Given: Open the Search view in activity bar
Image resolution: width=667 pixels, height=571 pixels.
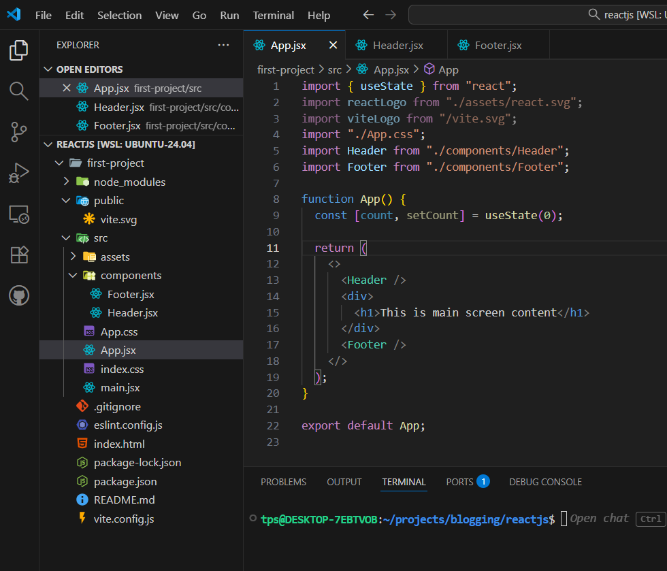Looking at the screenshot, I should pyautogui.click(x=18, y=91).
